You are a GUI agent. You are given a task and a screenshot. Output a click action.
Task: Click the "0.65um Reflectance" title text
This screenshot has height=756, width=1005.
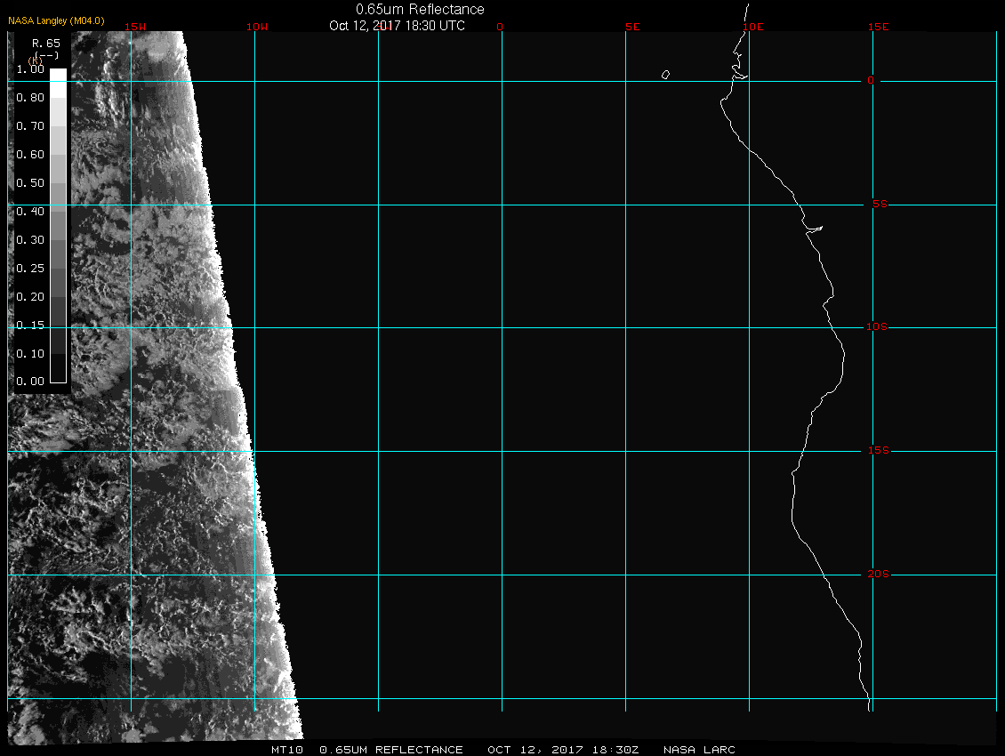coord(420,9)
